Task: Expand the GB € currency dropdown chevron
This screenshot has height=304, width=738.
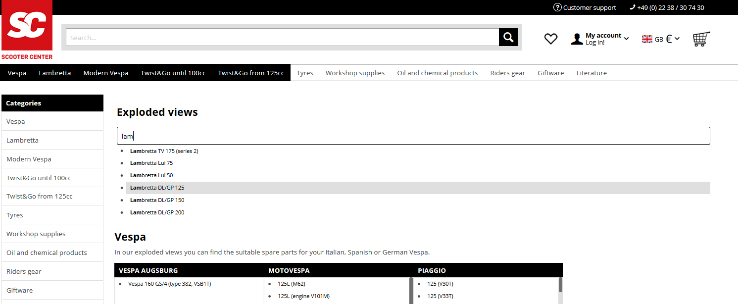Action: [677, 39]
